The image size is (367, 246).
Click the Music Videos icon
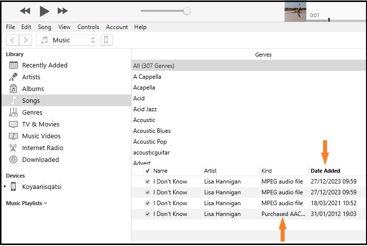tap(13, 136)
